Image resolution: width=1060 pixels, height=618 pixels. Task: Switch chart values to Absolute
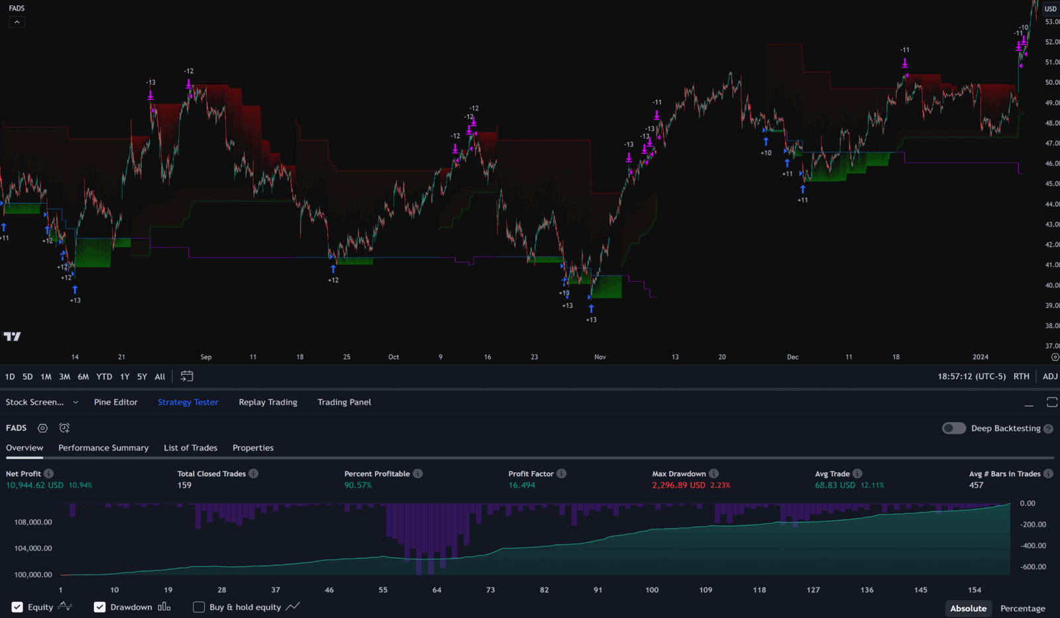point(968,608)
